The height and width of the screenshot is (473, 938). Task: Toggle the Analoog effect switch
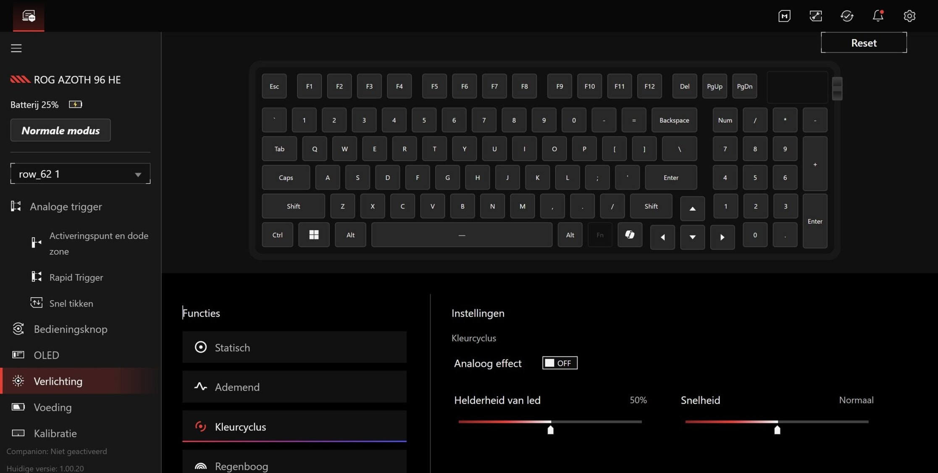[560, 363]
